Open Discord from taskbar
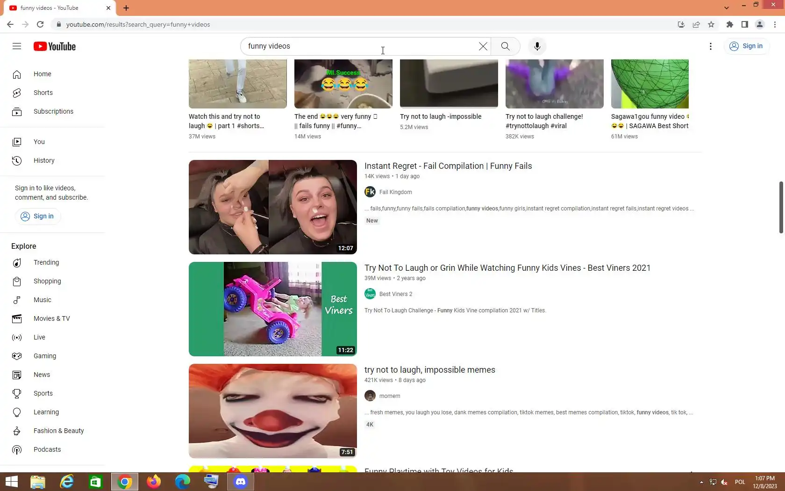Image resolution: width=785 pixels, height=491 pixels. (x=241, y=482)
